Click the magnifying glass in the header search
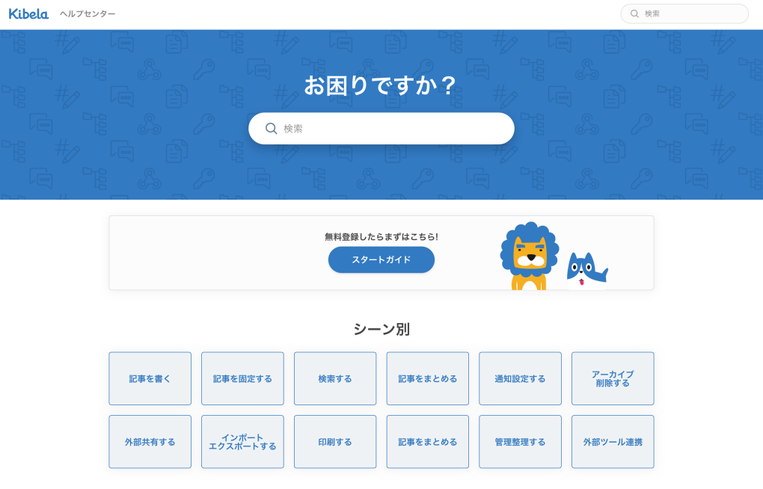This screenshot has width=763, height=489. (634, 13)
